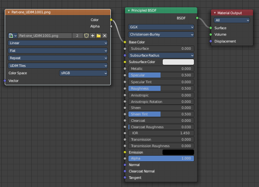
Task: Open the GGX distribution dropdown
Action: click(x=161, y=27)
